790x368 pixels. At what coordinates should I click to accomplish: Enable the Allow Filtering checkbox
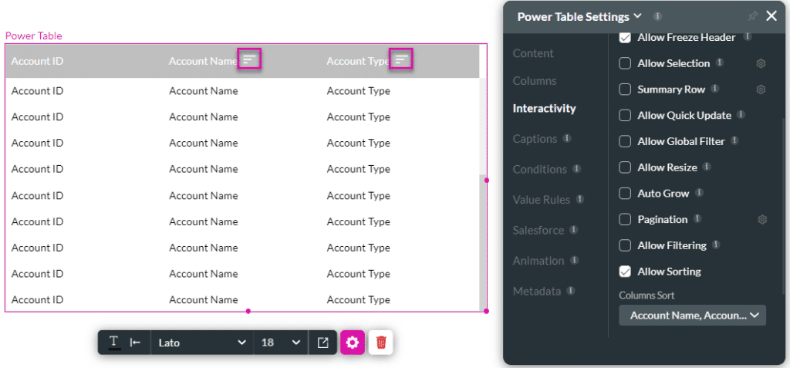tap(625, 245)
